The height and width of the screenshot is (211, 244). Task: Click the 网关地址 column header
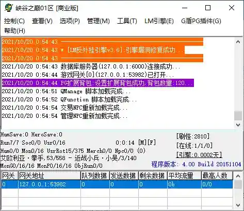[x=50, y=175]
